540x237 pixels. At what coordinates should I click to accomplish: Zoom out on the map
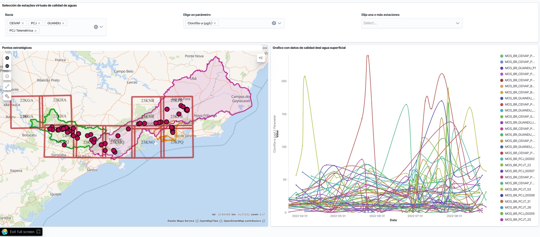pyautogui.click(x=7, y=66)
